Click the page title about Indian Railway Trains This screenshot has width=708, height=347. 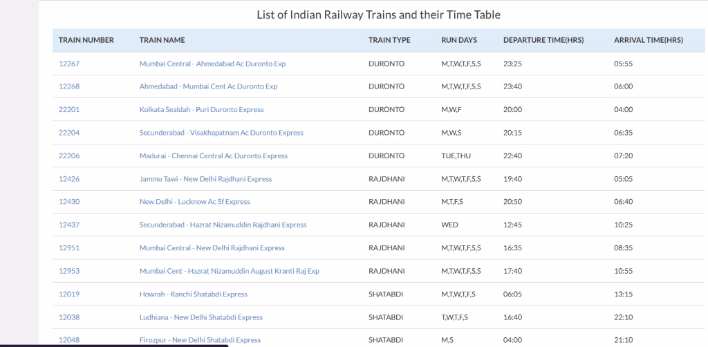(378, 15)
